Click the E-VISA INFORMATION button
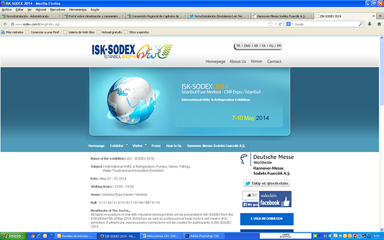The height and width of the screenshot is (240, 384). pos(266,219)
